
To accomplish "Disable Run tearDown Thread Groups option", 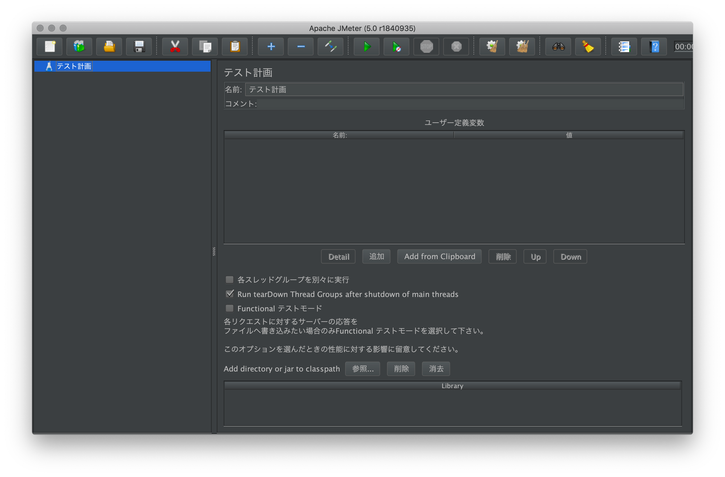I will pyautogui.click(x=229, y=294).
